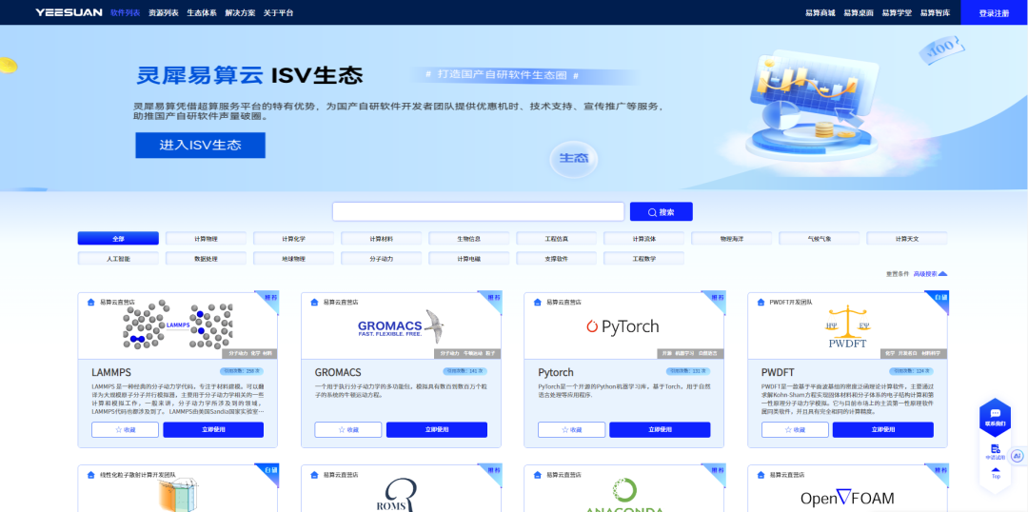
Task: Select the 计算天文 category filter
Action: [907, 239]
